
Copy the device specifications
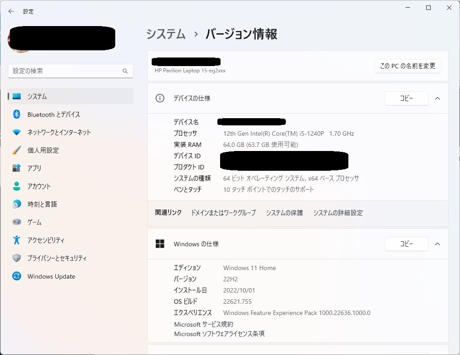click(x=406, y=98)
